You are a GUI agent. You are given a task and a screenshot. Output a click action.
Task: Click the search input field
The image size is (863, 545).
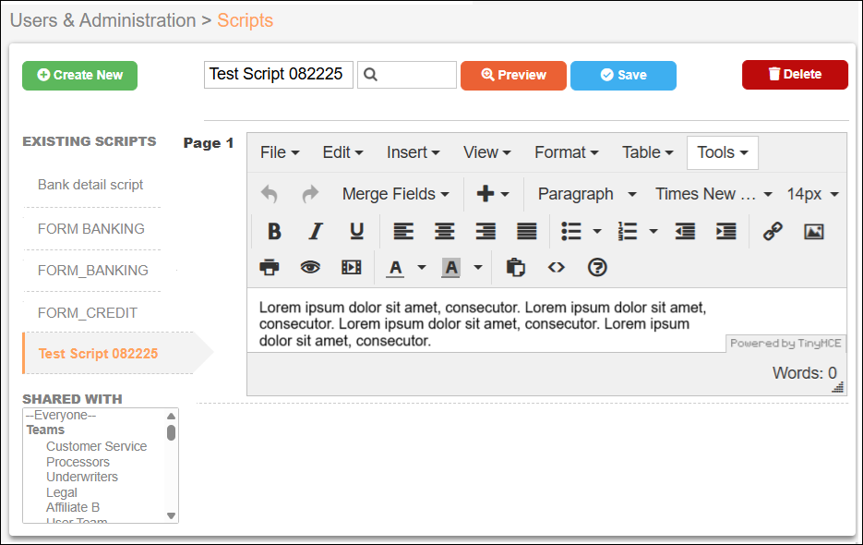[407, 75]
